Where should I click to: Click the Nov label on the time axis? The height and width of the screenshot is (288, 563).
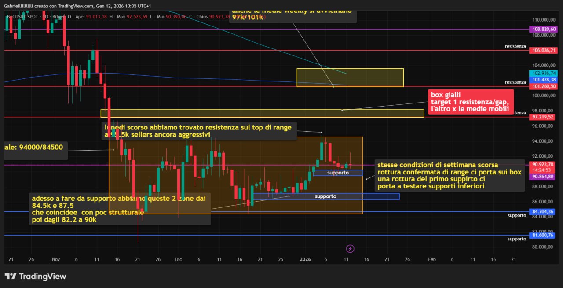(x=56, y=260)
